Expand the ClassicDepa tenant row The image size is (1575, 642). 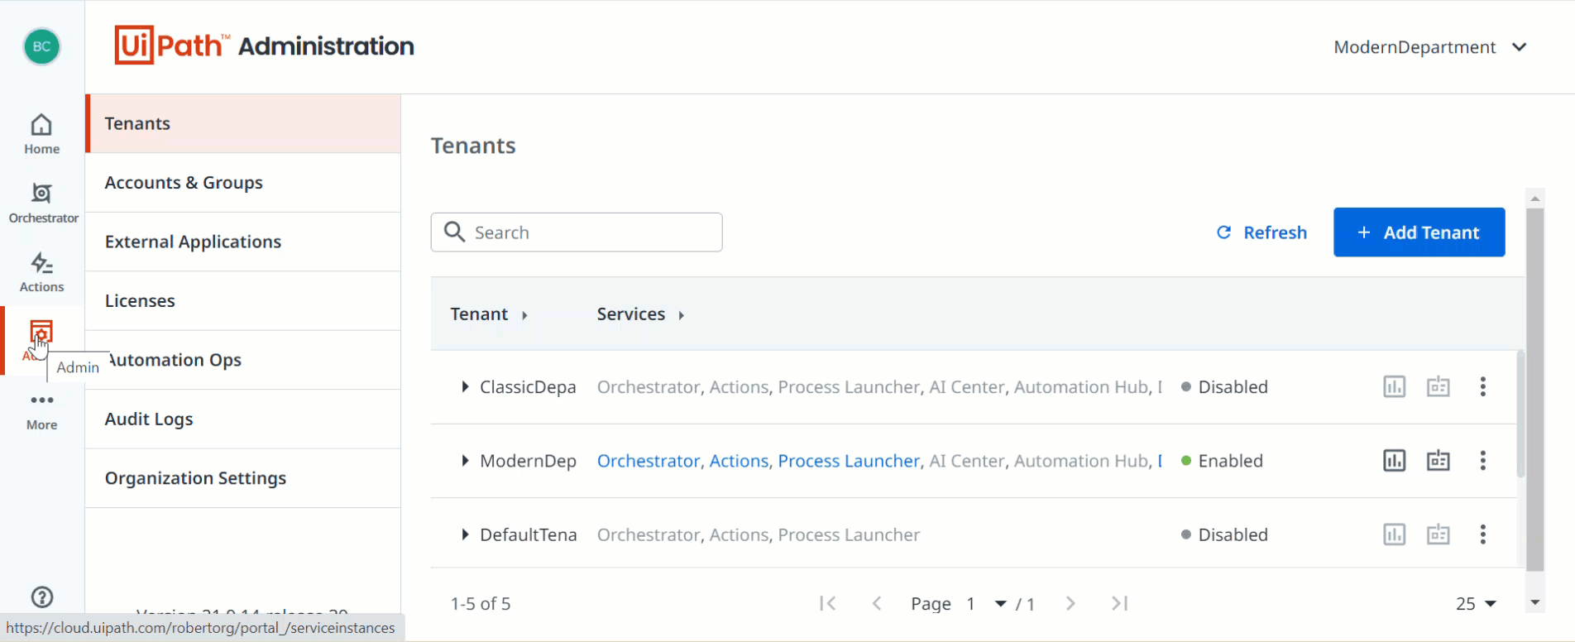point(465,386)
